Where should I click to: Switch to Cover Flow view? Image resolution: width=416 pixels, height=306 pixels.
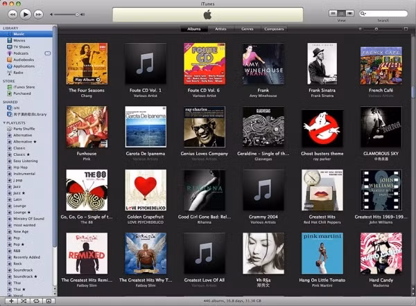click(x=349, y=13)
